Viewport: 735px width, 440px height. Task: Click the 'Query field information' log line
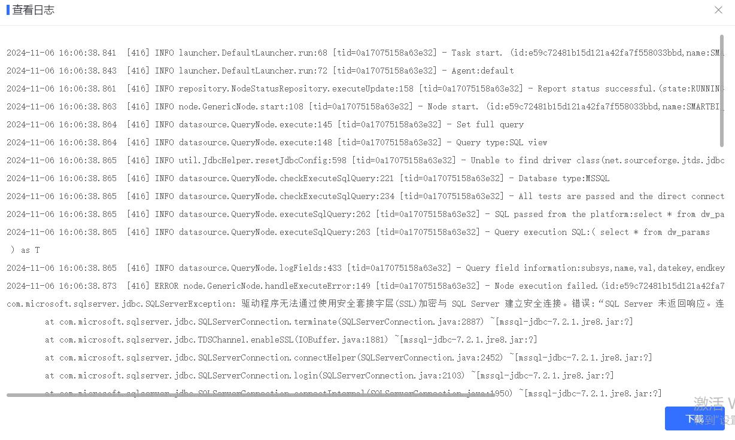click(366, 268)
